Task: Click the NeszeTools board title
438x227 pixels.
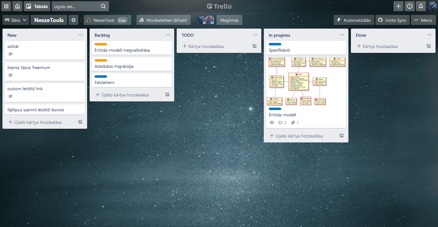Action: [49, 20]
